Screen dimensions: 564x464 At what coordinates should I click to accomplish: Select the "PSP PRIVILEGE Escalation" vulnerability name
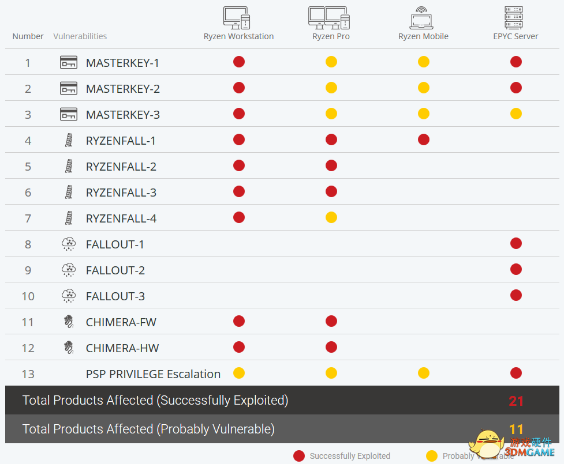coord(153,374)
